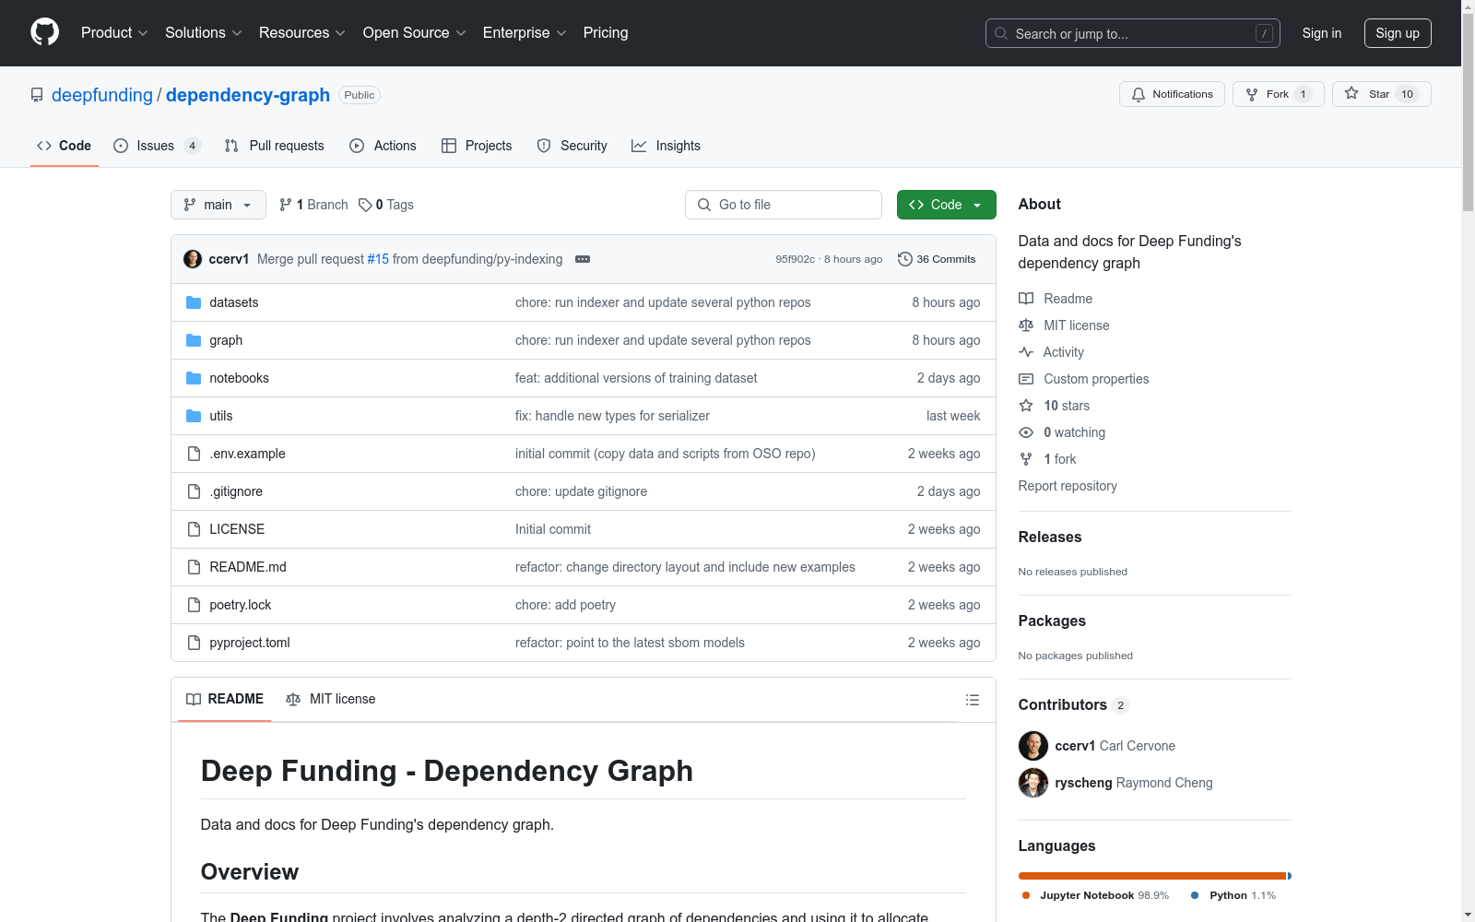Click the LICENSE file icon
The height and width of the screenshot is (922, 1475).
click(x=194, y=529)
